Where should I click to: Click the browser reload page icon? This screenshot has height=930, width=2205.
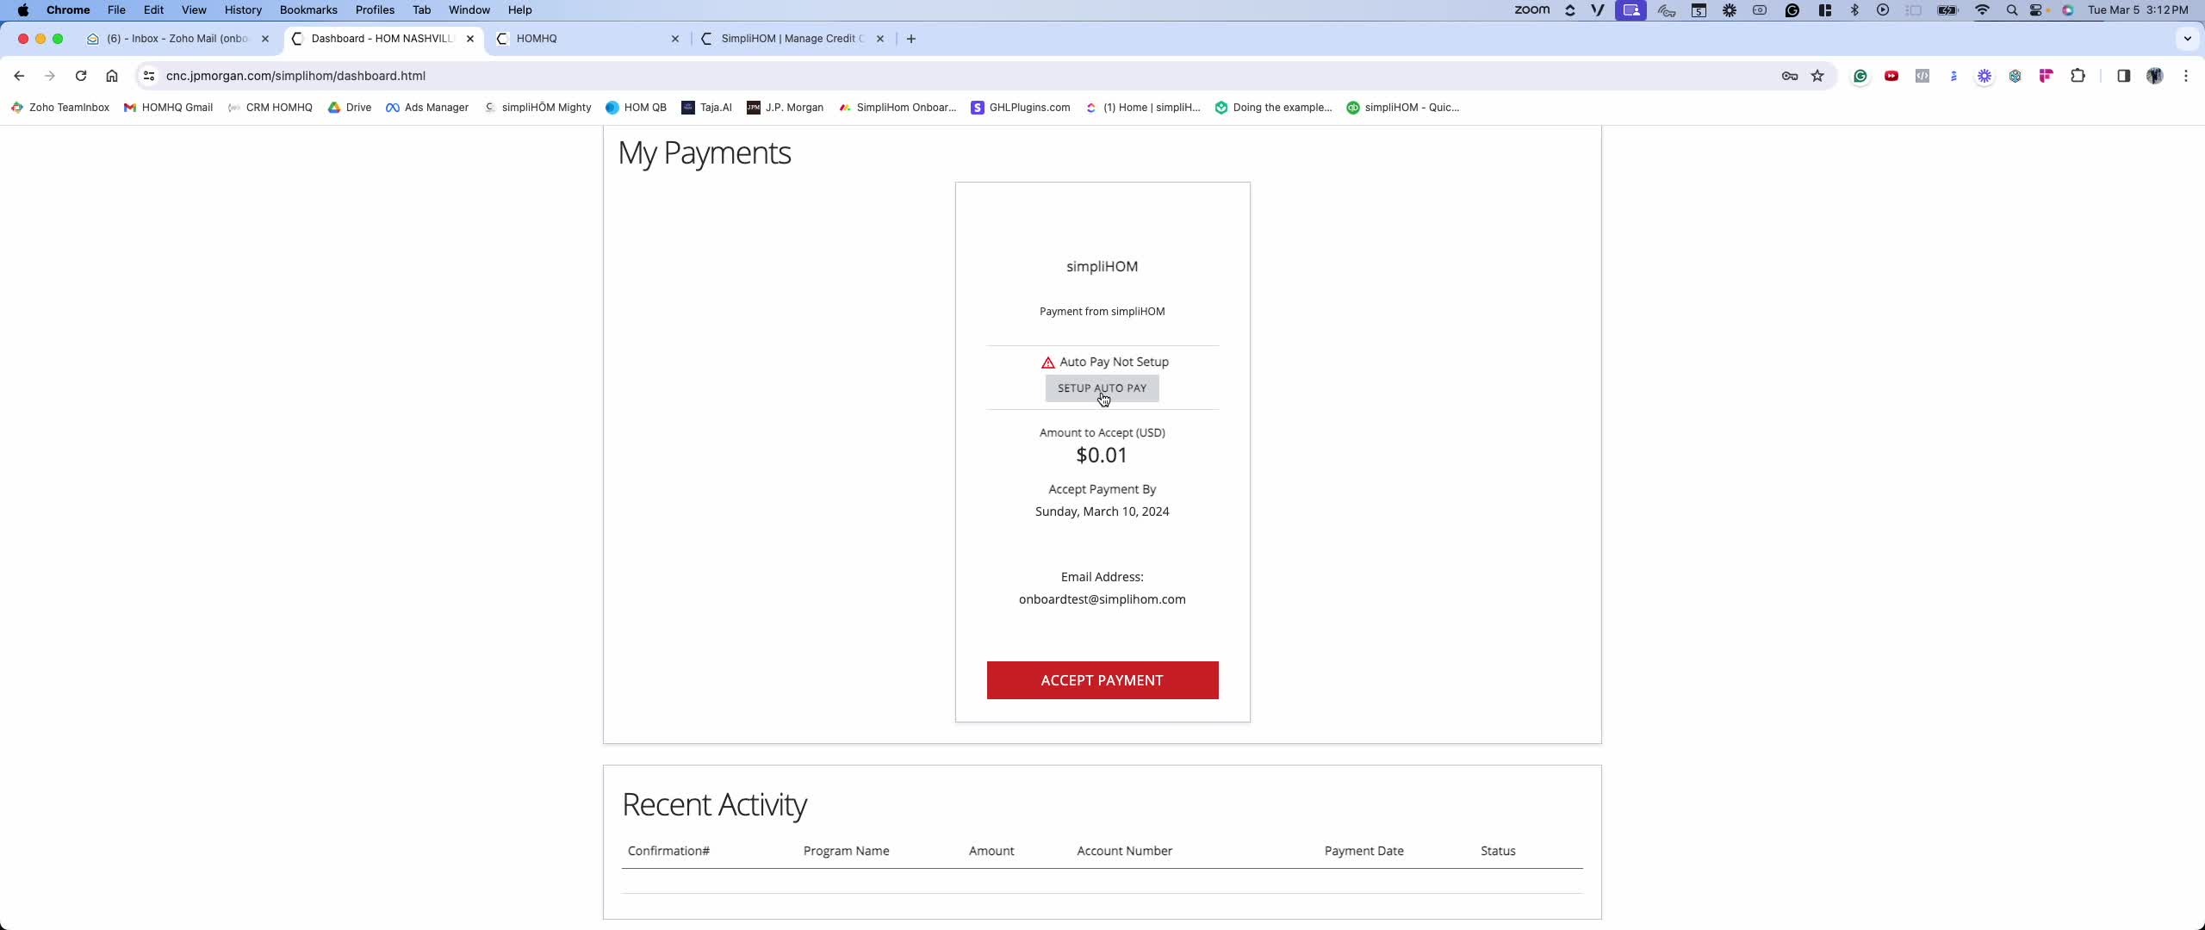(x=80, y=76)
